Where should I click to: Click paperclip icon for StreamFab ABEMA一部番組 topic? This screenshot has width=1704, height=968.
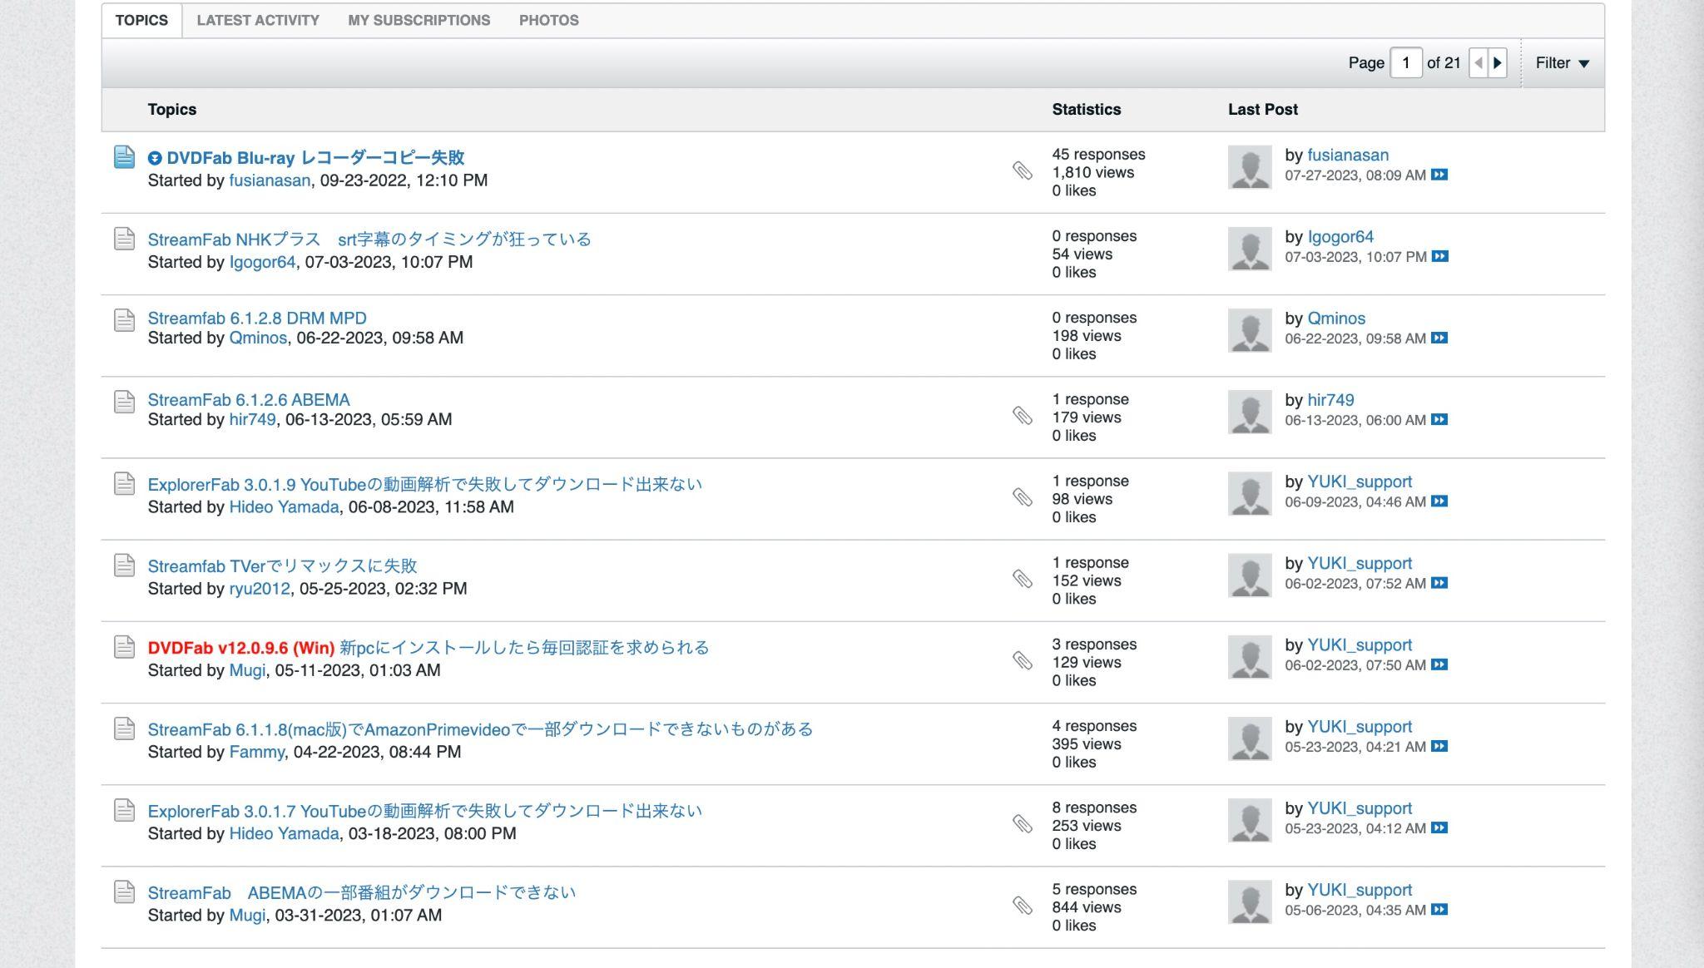coord(1023,905)
